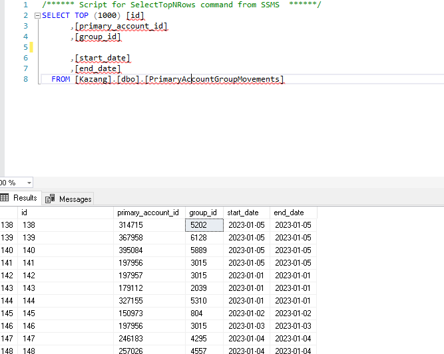Click the [start_date] column in query
The width and height of the screenshot is (444, 354).
point(103,58)
